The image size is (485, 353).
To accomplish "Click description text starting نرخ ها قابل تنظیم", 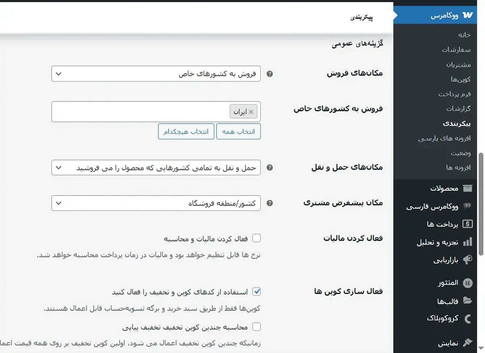I will coord(149,255).
